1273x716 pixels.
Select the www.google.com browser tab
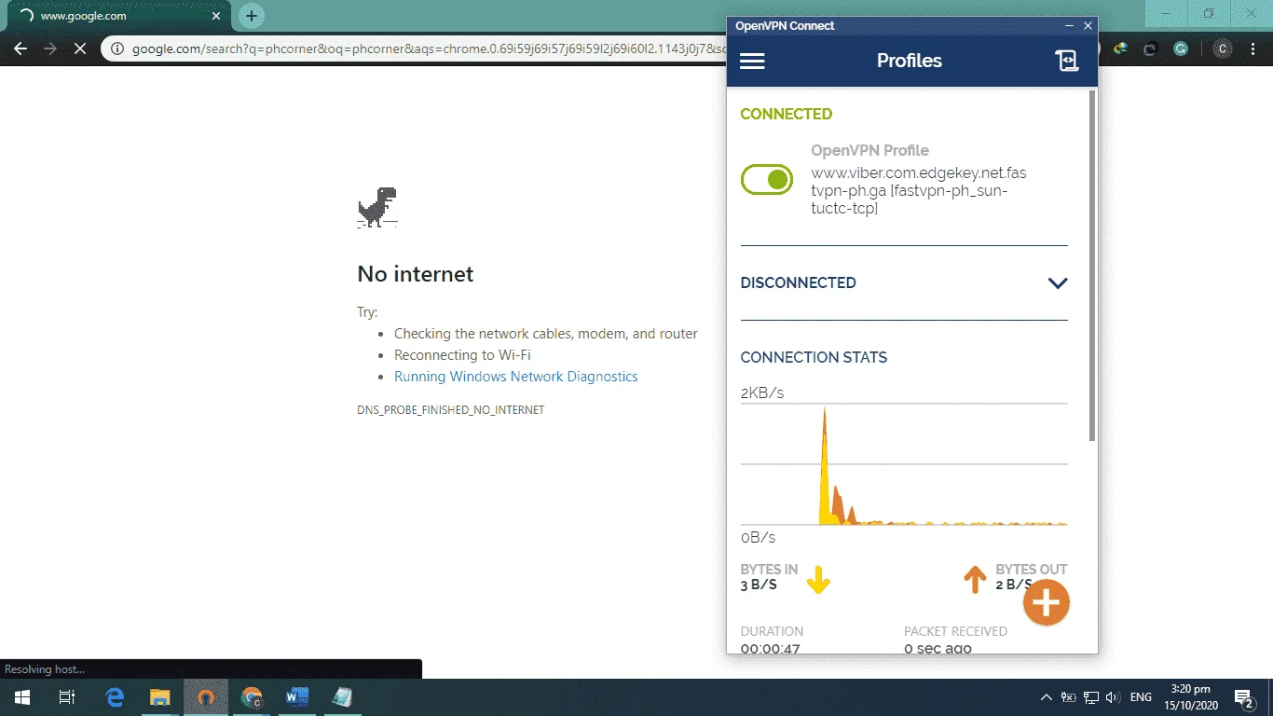(119, 16)
